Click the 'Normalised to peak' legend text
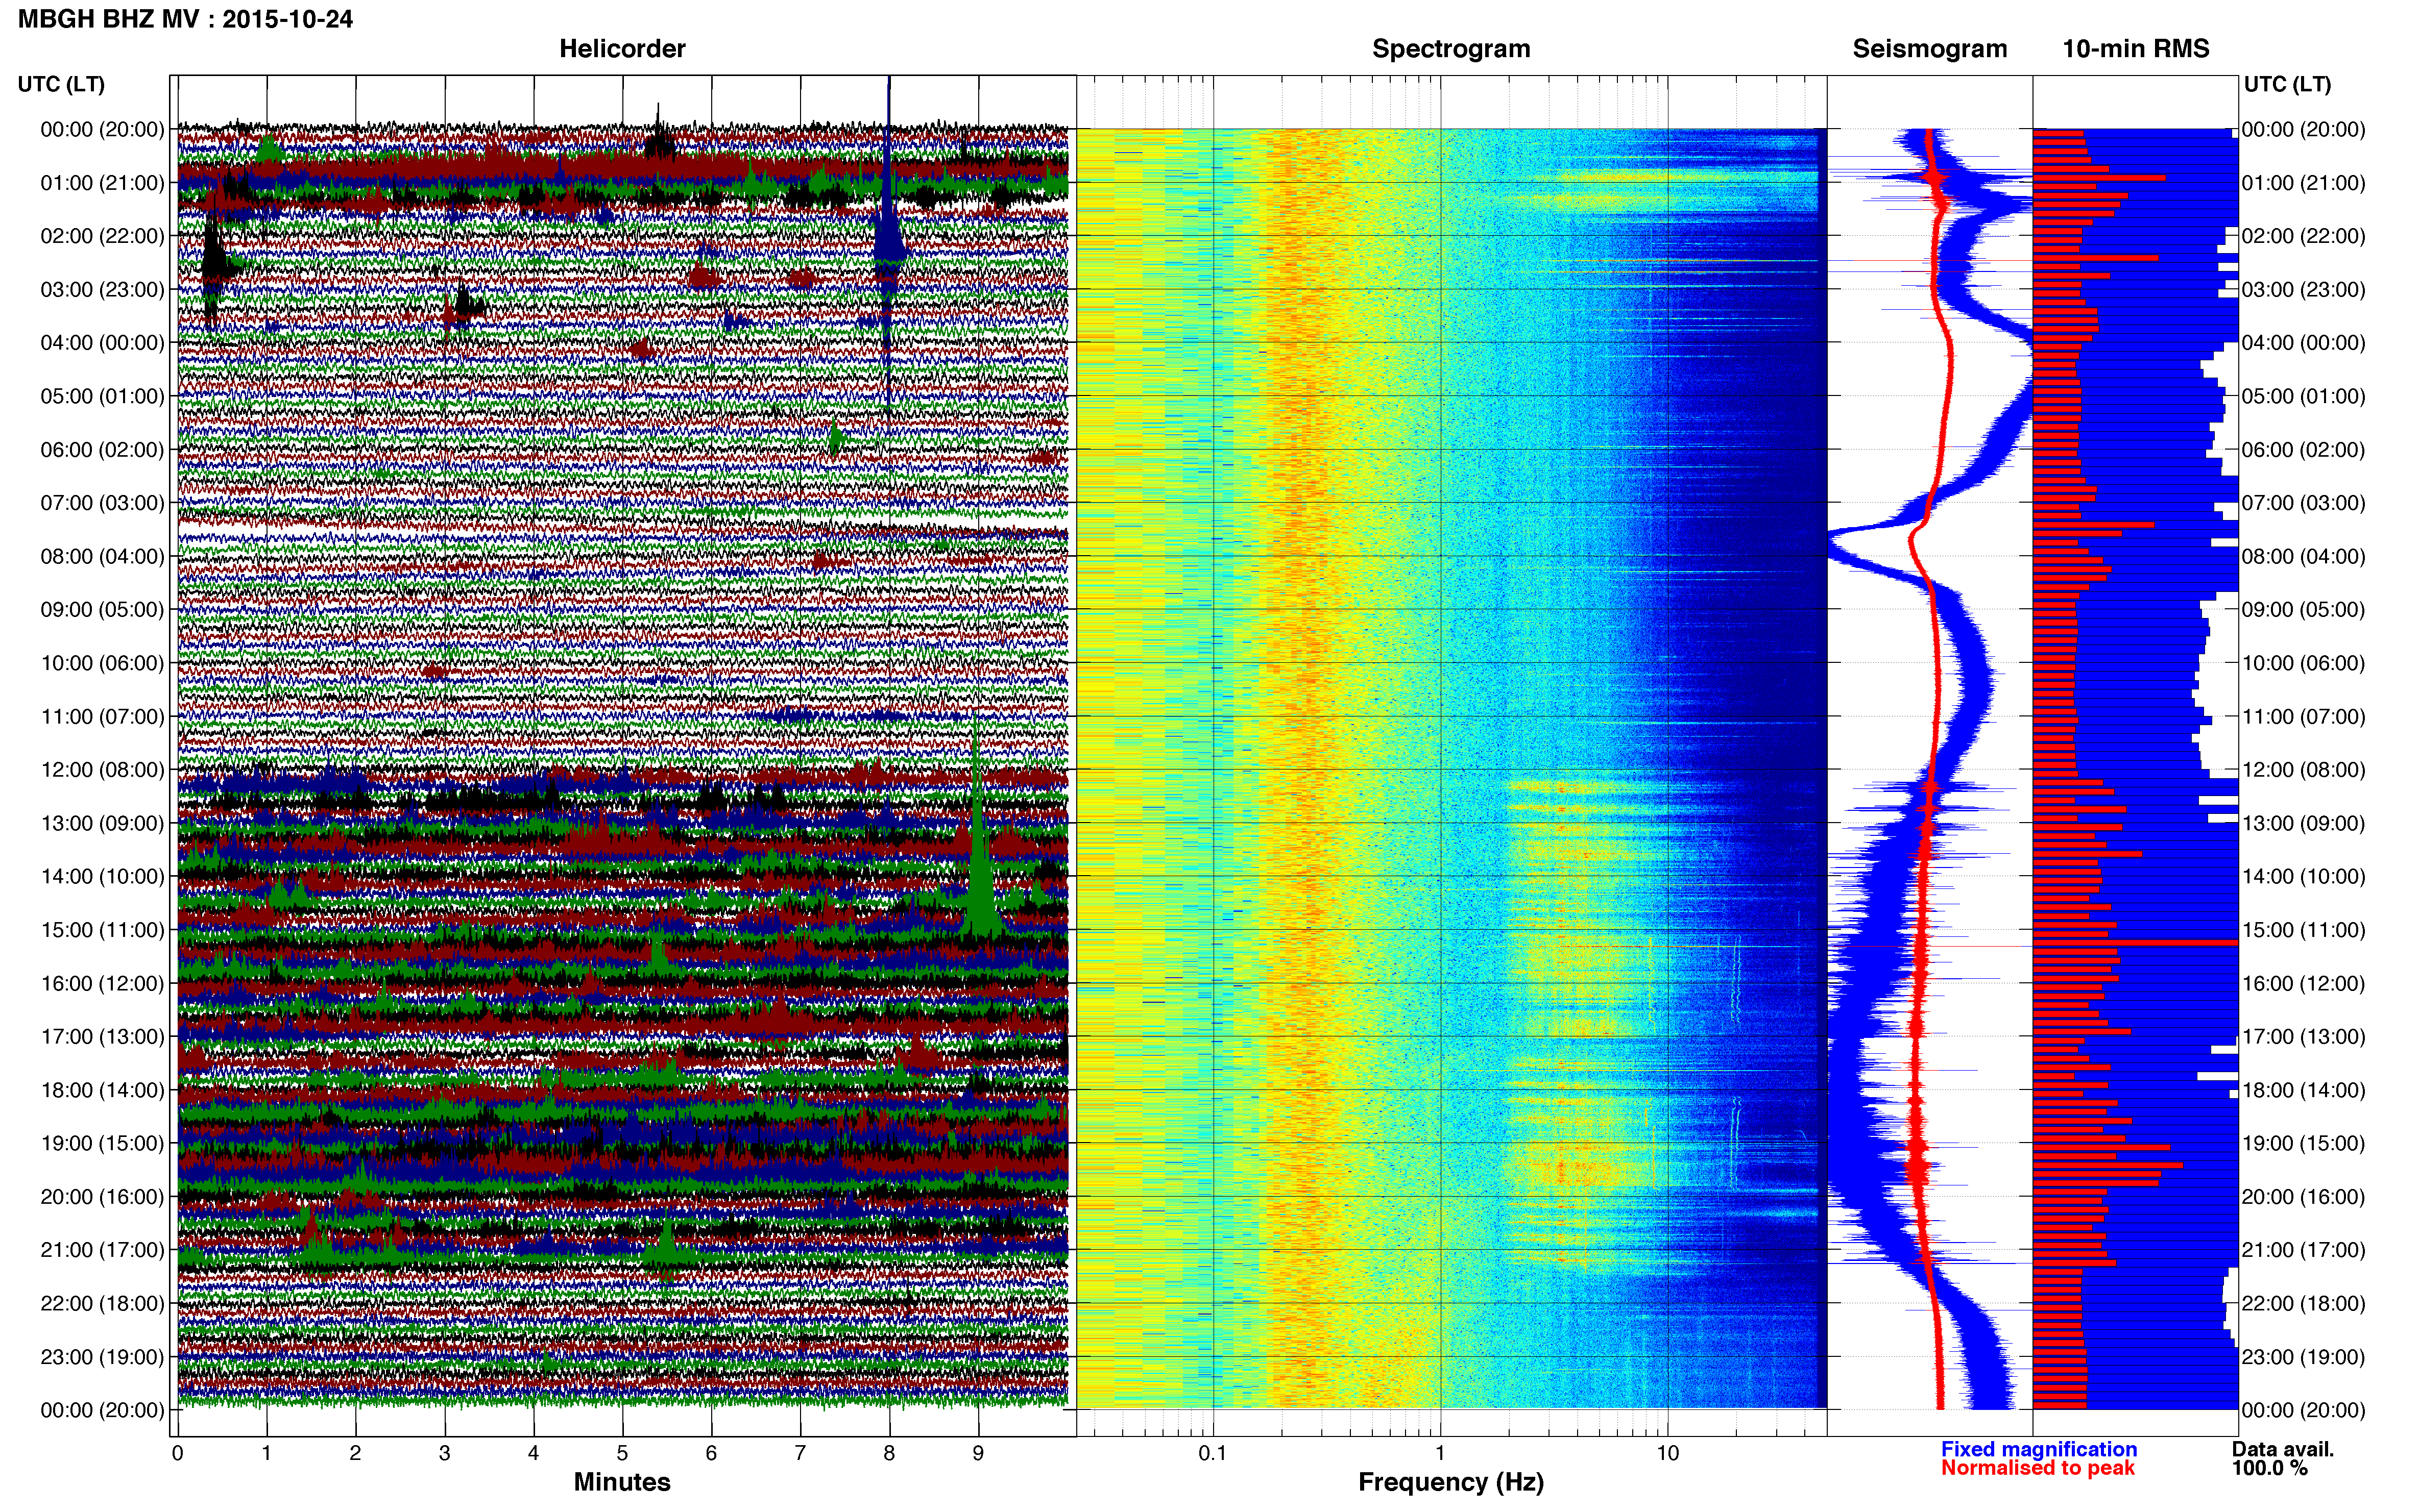This screenshot has height=1512, width=2420. click(x=2038, y=1468)
